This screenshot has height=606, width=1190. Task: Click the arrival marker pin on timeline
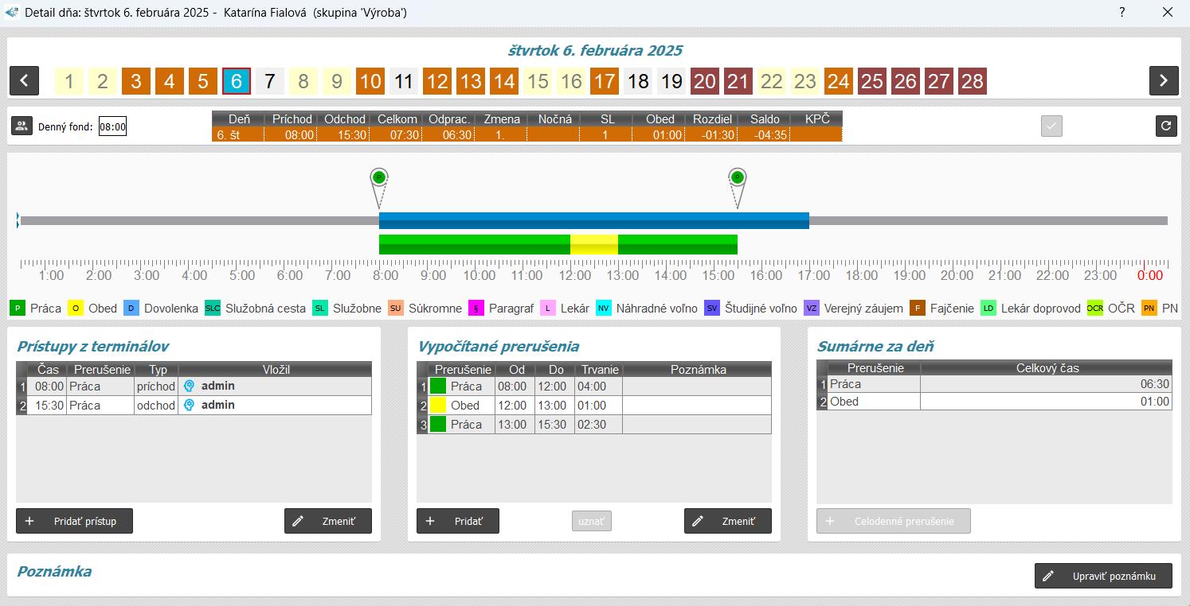379,178
